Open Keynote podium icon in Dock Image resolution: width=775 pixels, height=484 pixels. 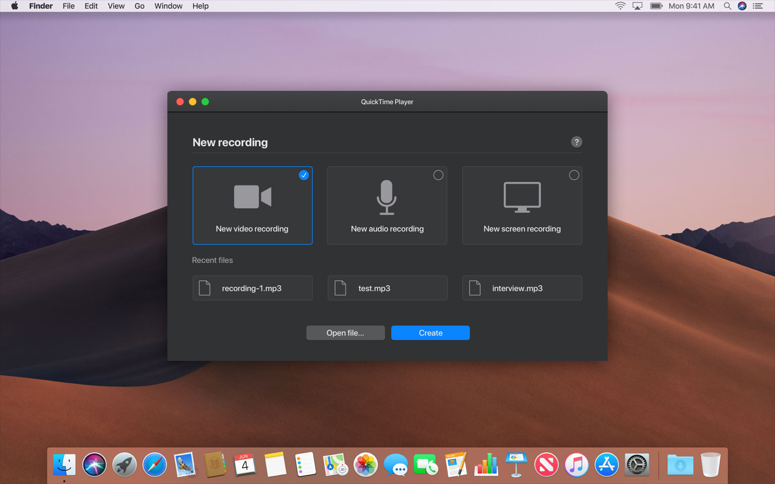(x=516, y=465)
